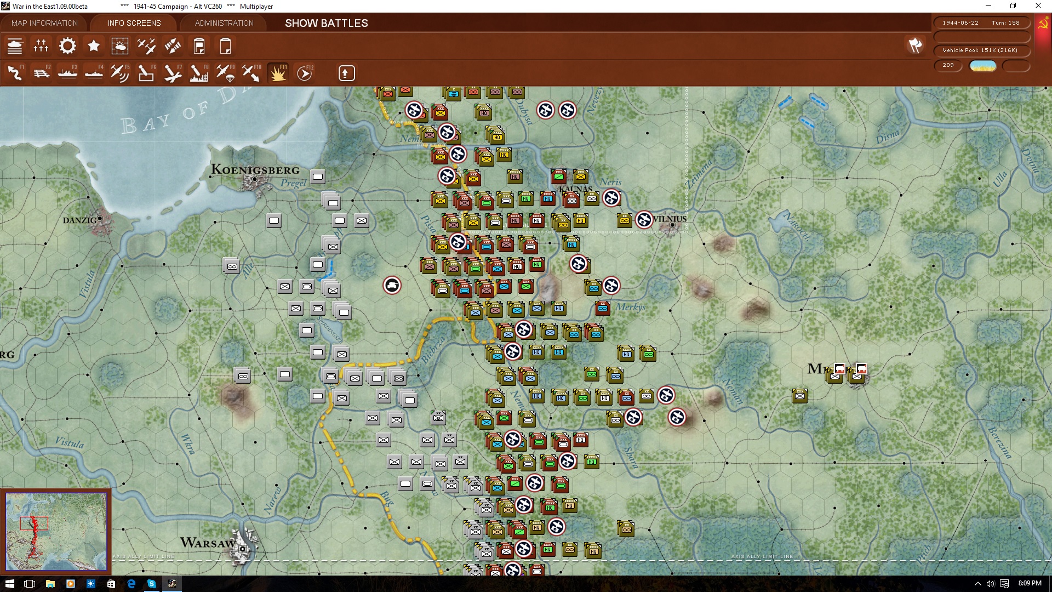1052x592 pixels.
Task: Open the MAP INFORMATION tab
Action: [x=44, y=23]
